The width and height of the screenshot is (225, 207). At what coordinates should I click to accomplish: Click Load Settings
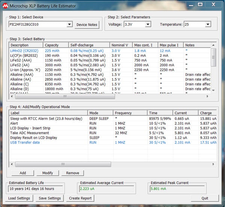[x=19, y=198]
